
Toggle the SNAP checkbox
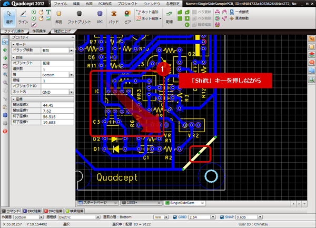pos(222,217)
